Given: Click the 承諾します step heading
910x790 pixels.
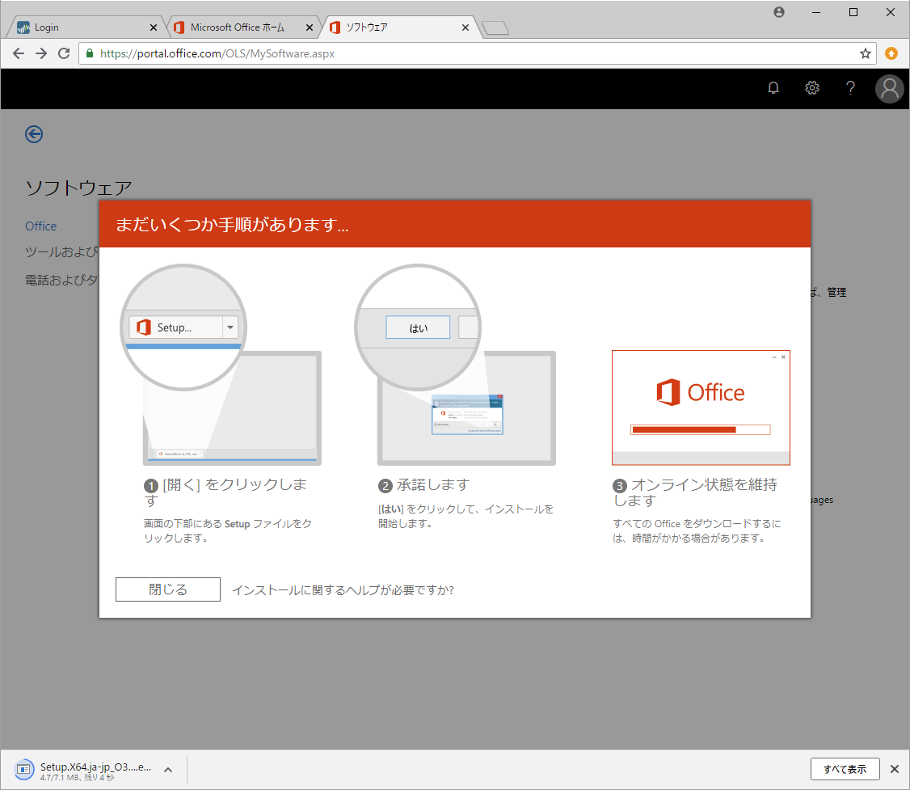Looking at the screenshot, I should (433, 484).
